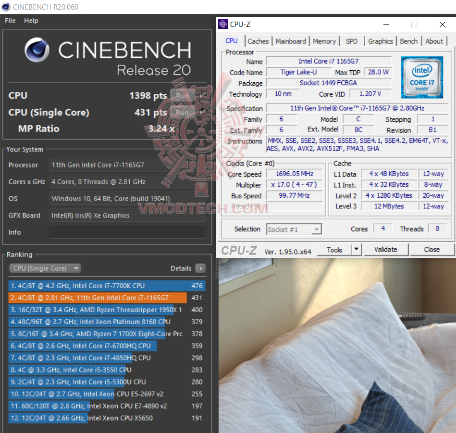Click the Multiplier x 17.0 value field
Screen dimensions: 456x433
tap(294, 185)
